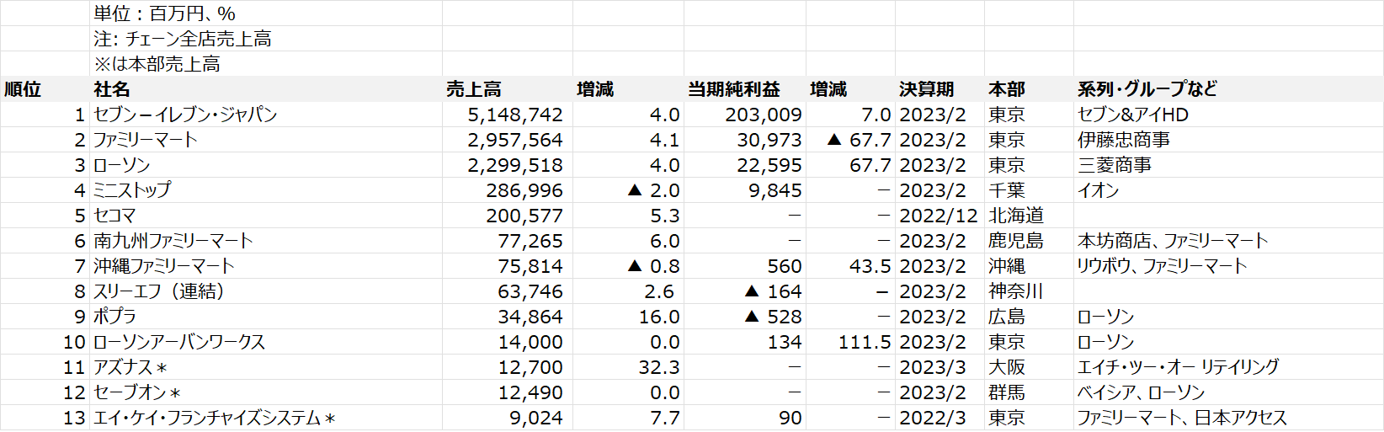The height and width of the screenshot is (432, 1384).
Task: Click the net profit cell showing ▲ 528
Action: pos(773,317)
